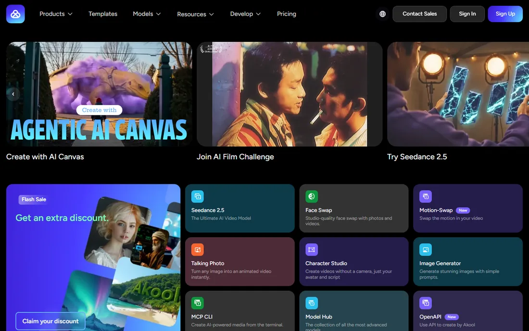Open the Seedance 2.5 banner thumbnail
This screenshot has width=529, height=331.
(458, 94)
